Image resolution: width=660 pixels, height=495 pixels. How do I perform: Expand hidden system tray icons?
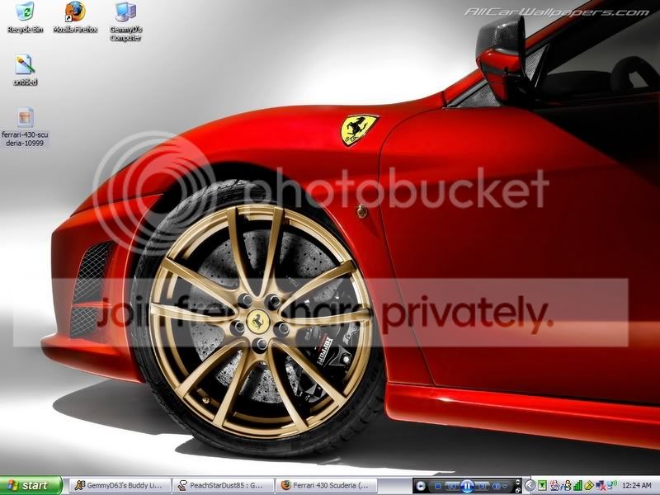click(x=530, y=486)
